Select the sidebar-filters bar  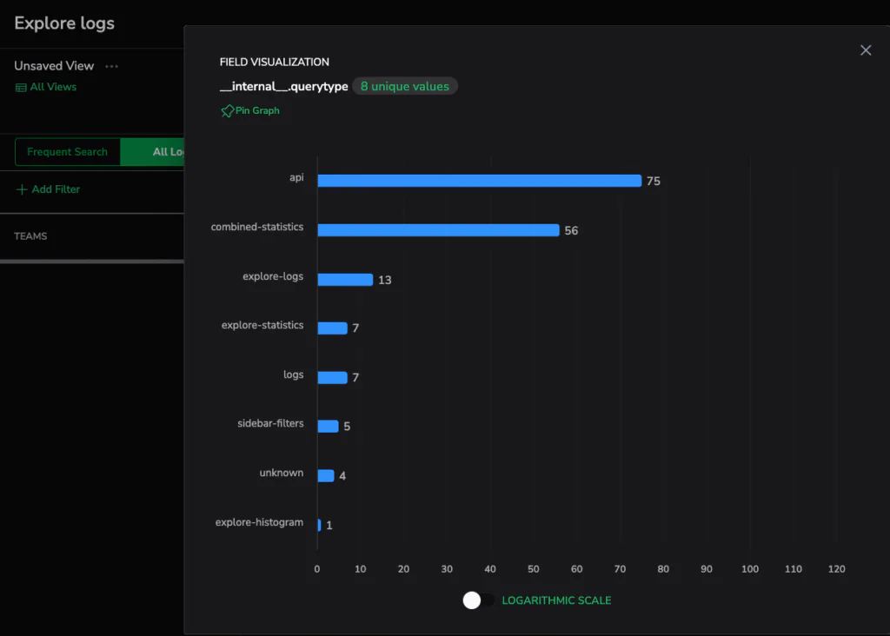[328, 427]
